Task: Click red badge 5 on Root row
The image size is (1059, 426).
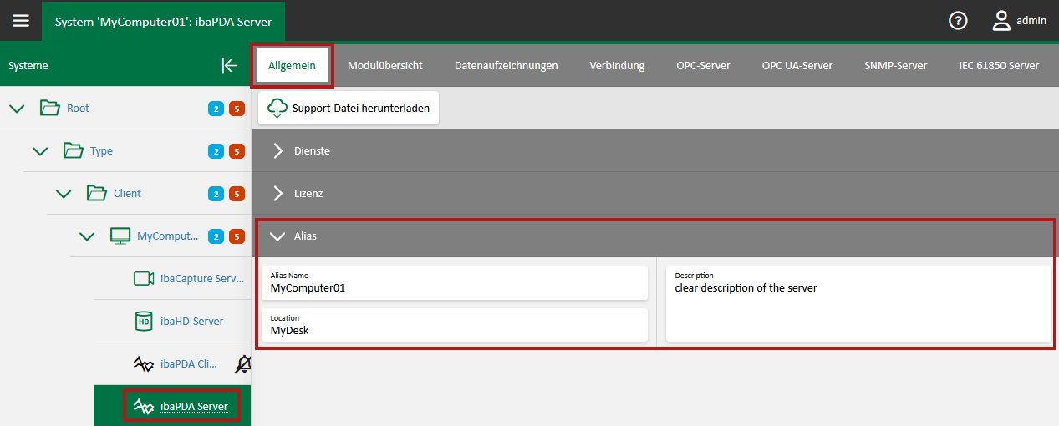Action: tap(237, 109)
